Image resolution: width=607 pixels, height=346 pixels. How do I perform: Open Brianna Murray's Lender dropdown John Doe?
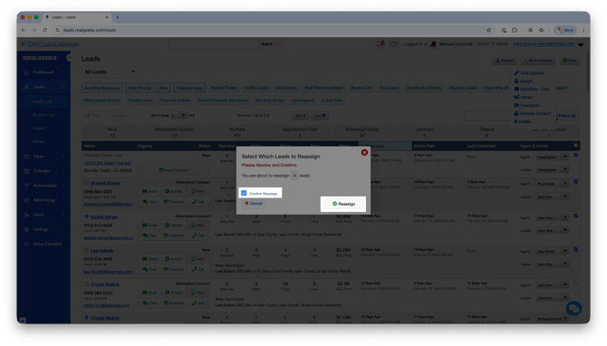point(552,197)
